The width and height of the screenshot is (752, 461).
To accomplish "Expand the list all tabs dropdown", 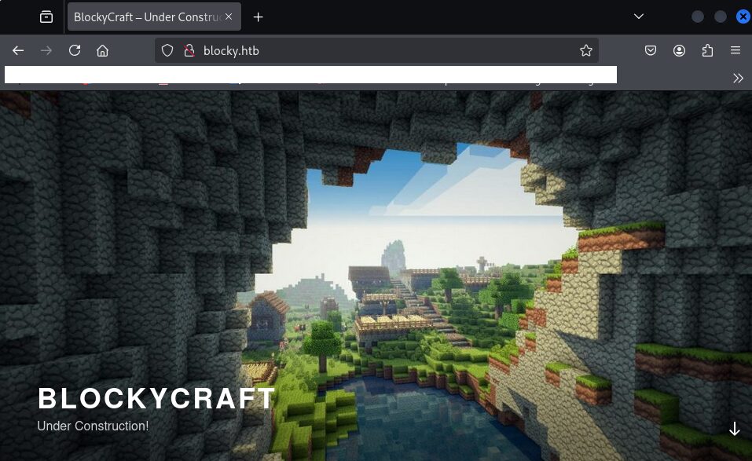I will pyautogui.click(x=639, y=16).
